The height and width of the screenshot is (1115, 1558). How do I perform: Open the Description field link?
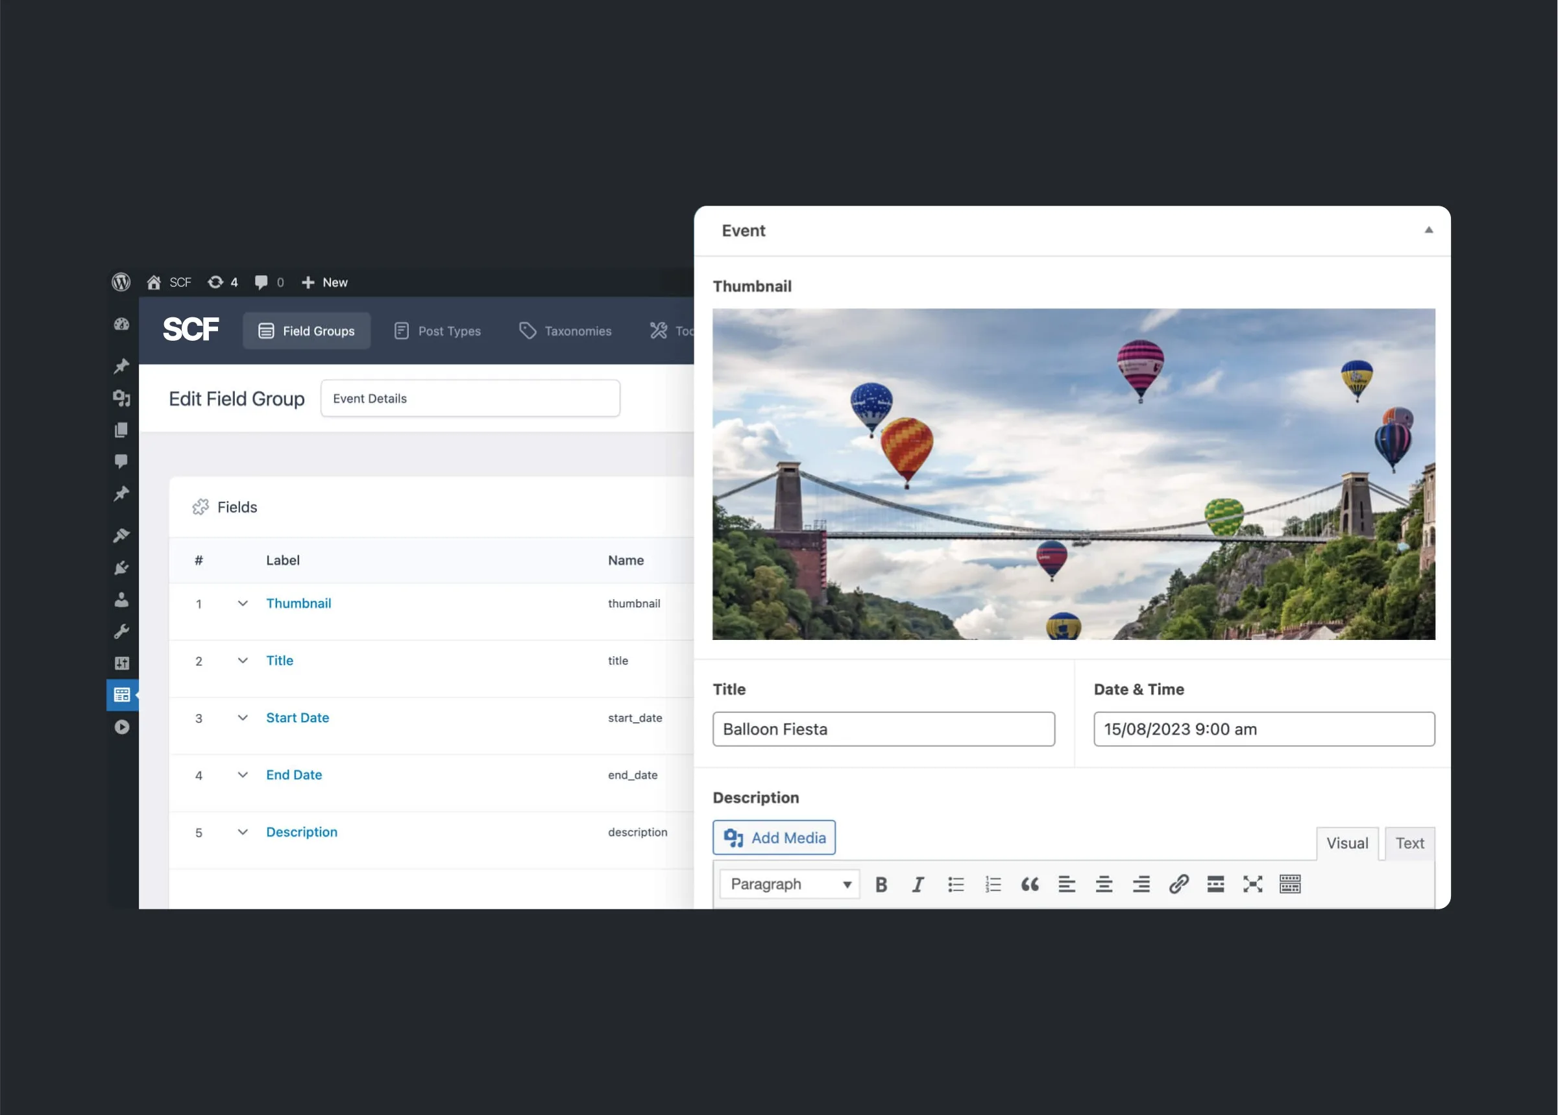click(x=301, y=832)
